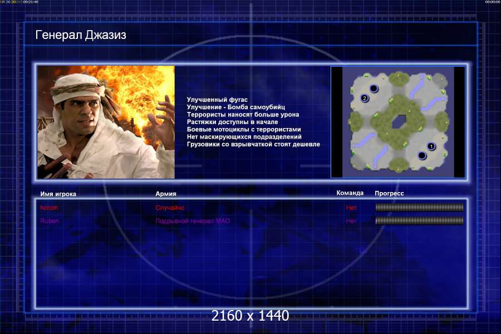Image resolution: width=501 pixels, height=334 pixels.
Task: Select player name 'horom'
Action: point(49,208)
